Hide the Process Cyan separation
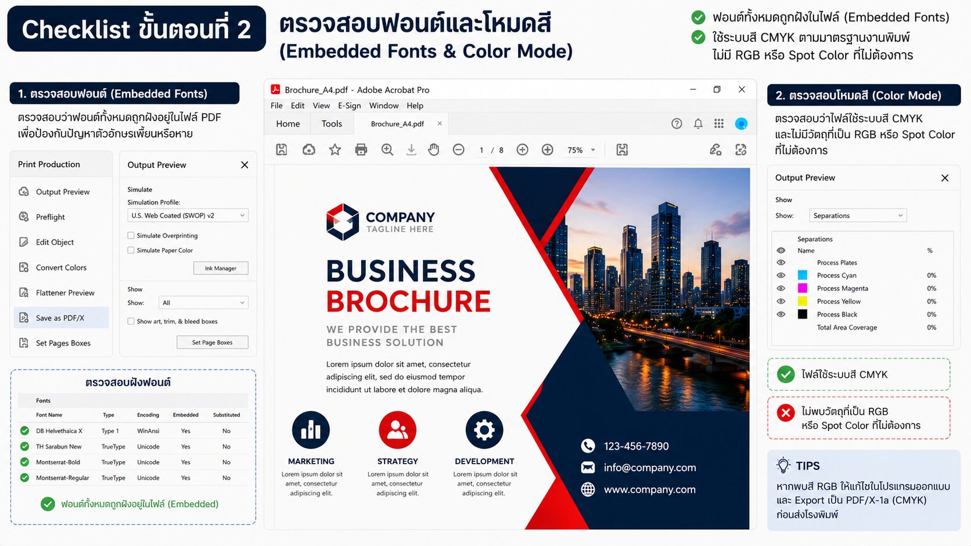This screenshot has height=546, width=971. 781,275
